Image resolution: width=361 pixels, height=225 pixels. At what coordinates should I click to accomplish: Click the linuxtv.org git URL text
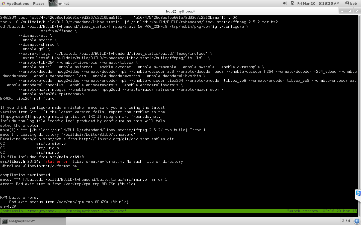point(126,139)
